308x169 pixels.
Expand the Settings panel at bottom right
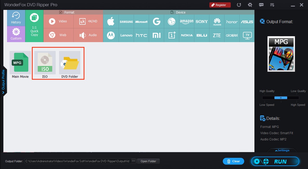point(282,150)
